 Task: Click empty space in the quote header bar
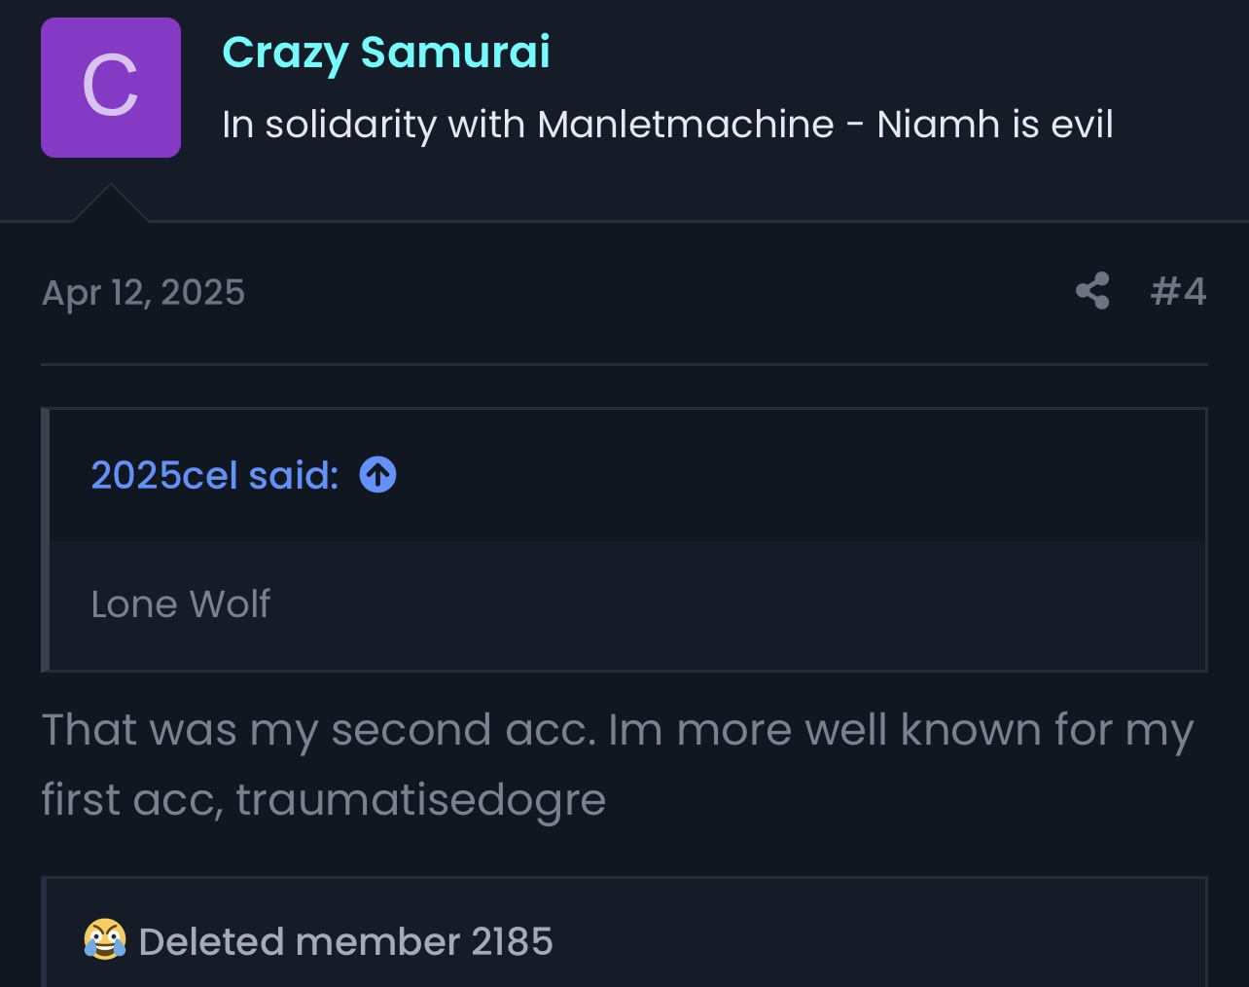click(778, 475)
